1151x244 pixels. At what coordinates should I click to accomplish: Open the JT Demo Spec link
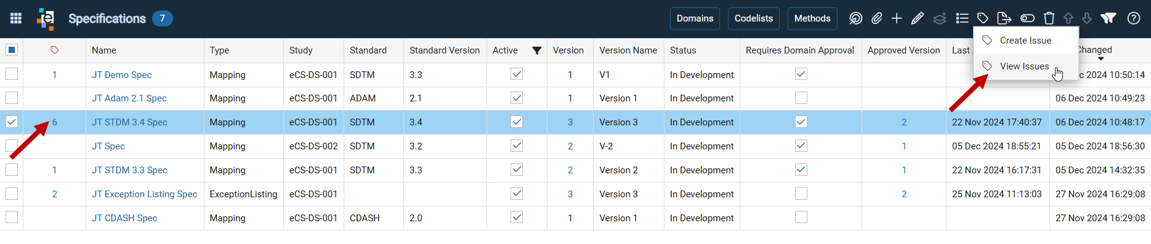click(x=121, y=75)
